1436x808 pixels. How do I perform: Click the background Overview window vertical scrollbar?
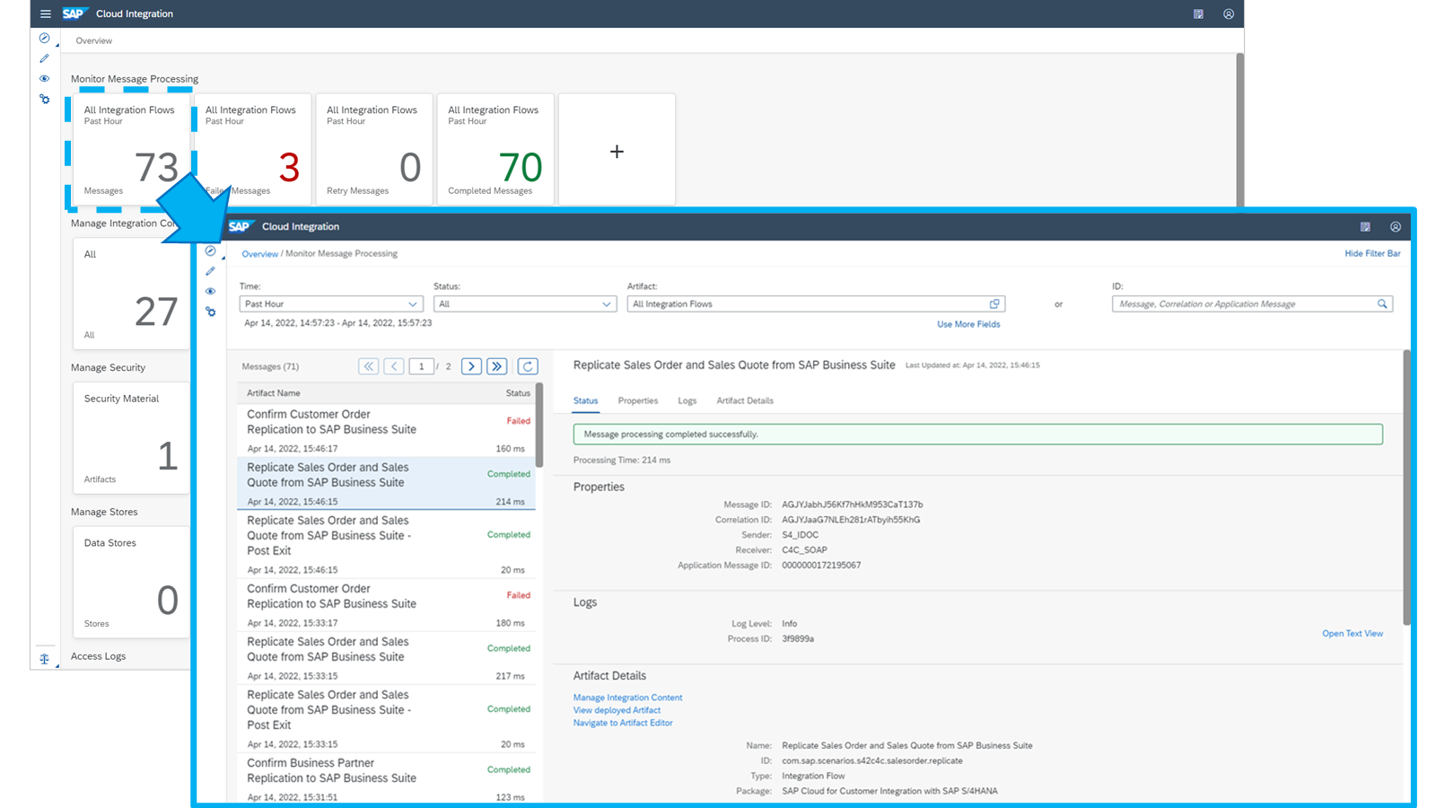point(1239,130)
